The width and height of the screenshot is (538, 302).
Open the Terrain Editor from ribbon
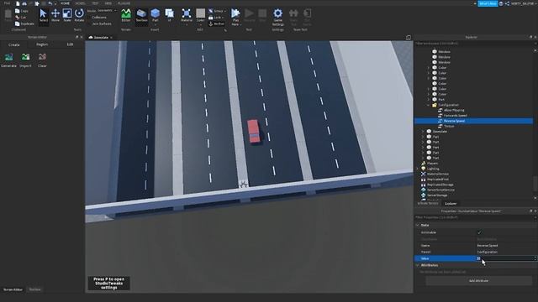(126, 15)
